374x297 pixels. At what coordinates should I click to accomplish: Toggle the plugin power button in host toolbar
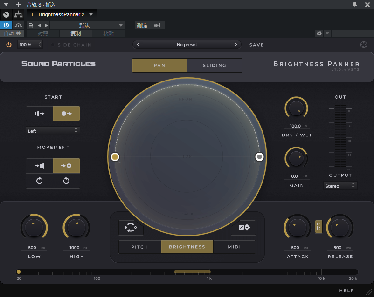(6, 25)
